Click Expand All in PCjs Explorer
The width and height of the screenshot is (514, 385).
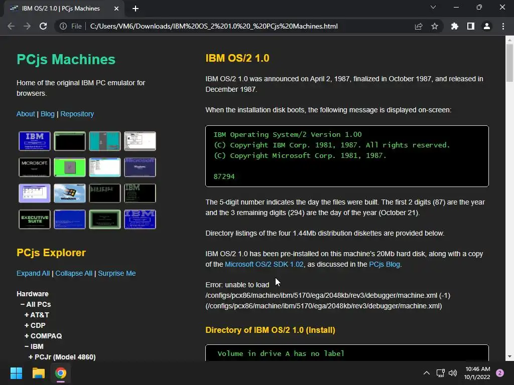tap(33, 273)
